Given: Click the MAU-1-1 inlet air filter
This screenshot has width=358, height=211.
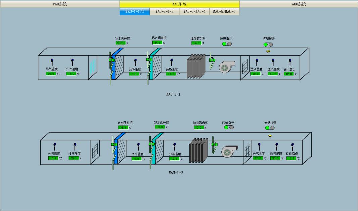Looking at the screenshot, I should point(92,66).
